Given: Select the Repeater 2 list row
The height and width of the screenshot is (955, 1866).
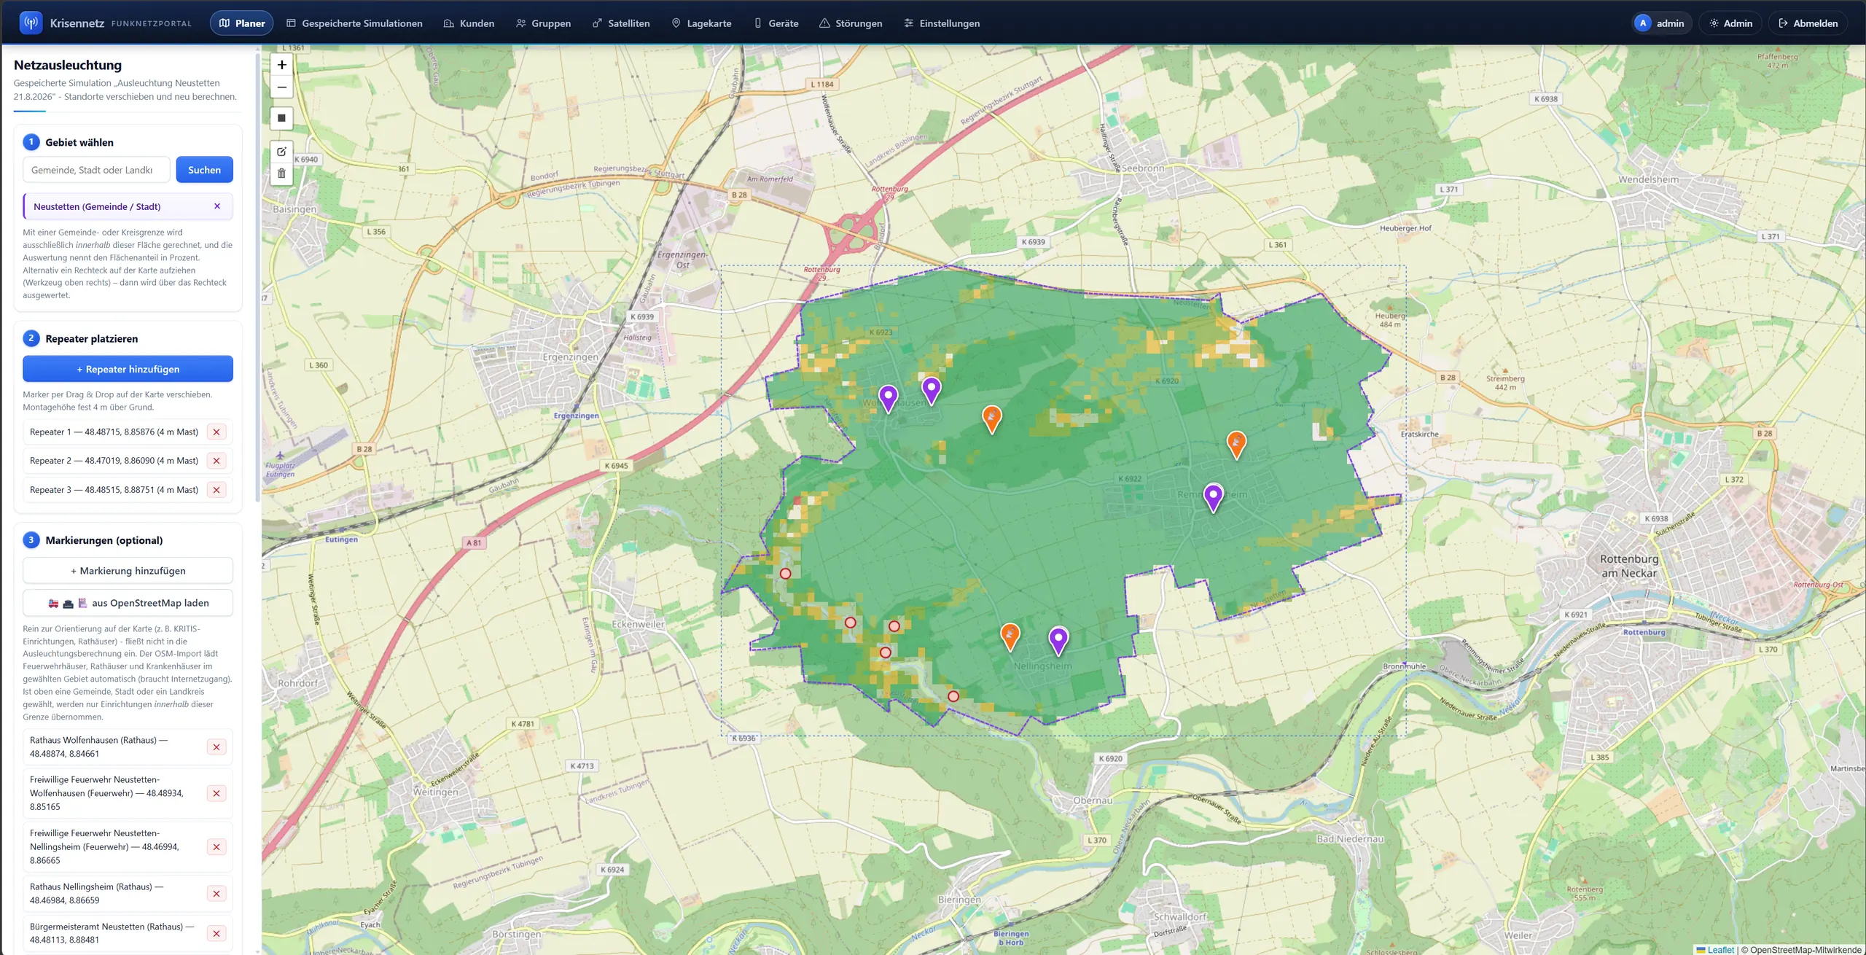Looking at the screenshot, I should click(x=128, y=461).
